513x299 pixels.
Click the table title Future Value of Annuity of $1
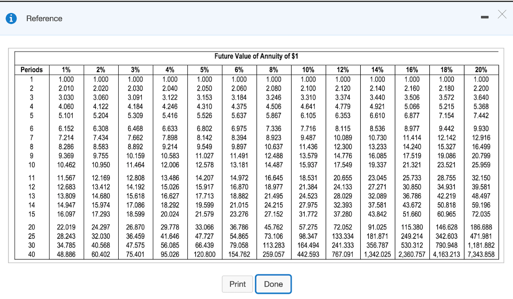click(256, 56)
